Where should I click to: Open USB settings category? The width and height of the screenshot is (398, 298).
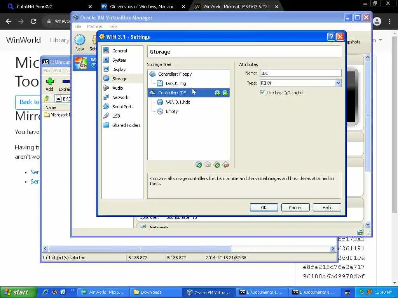(x=116, y=116)
